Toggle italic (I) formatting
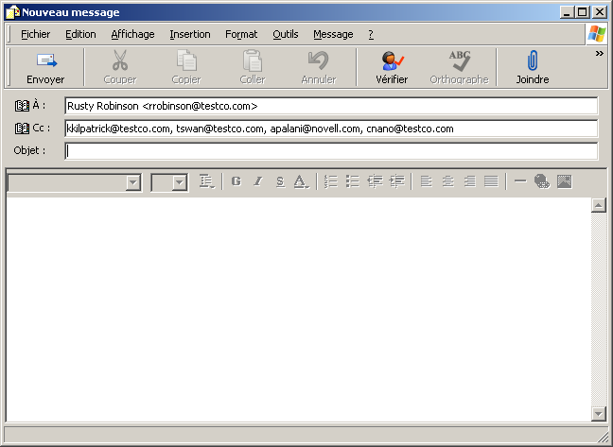613x447 pixels. 258,181
